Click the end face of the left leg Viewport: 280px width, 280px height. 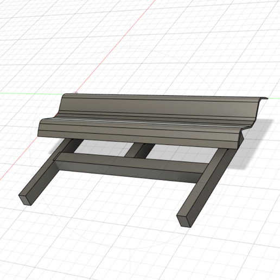(25, 200)
